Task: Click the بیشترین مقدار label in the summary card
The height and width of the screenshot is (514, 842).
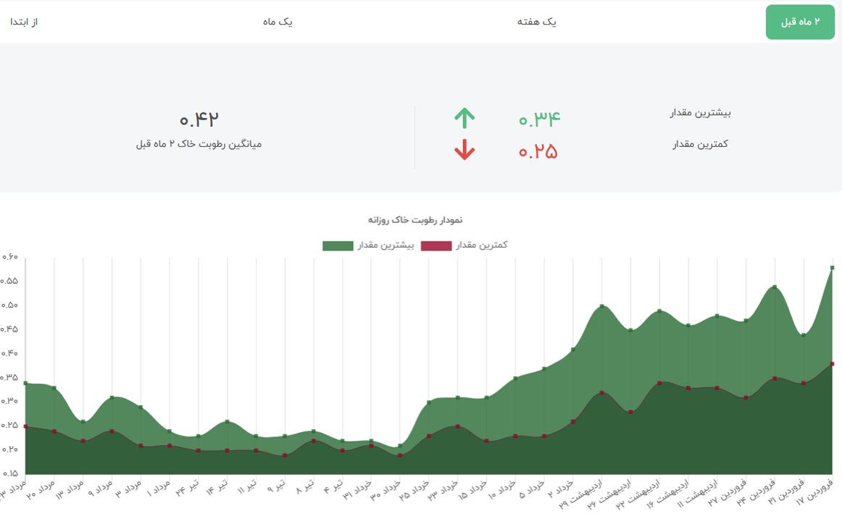Action: tap(700, 113)
